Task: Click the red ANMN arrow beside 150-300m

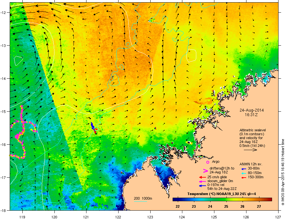Action: coord(244,177)
